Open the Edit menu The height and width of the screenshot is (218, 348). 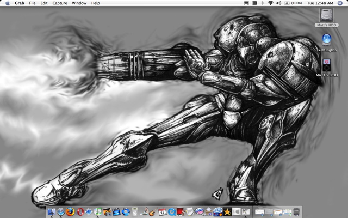tap(44, 3)
